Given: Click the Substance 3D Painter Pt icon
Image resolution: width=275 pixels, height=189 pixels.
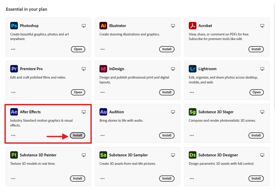Looking at the screenshot, I should coord(14,155).
